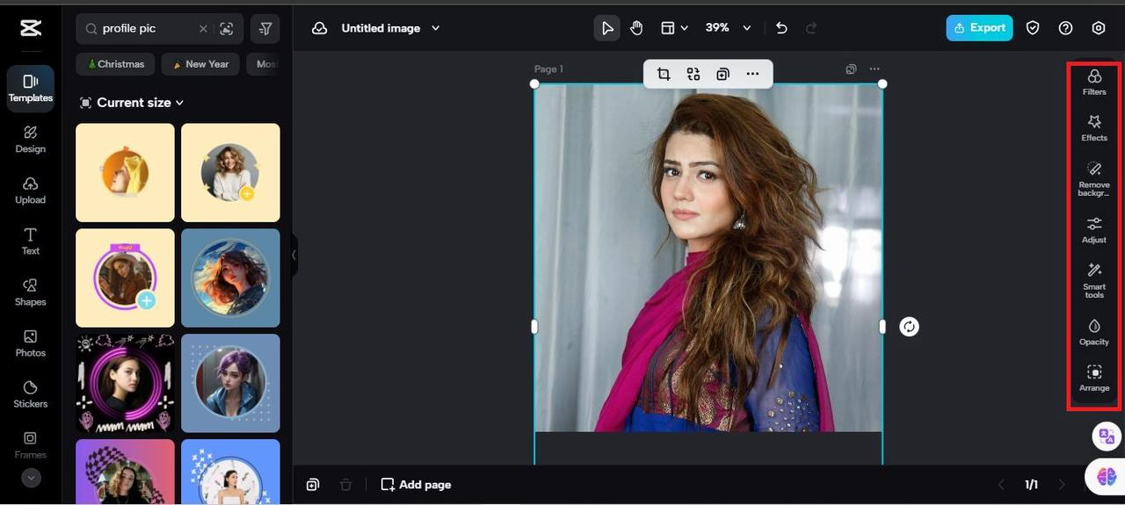The image size is (1125, 505).
Task: Click the cloud save status icon
Action: pos(320,28)
